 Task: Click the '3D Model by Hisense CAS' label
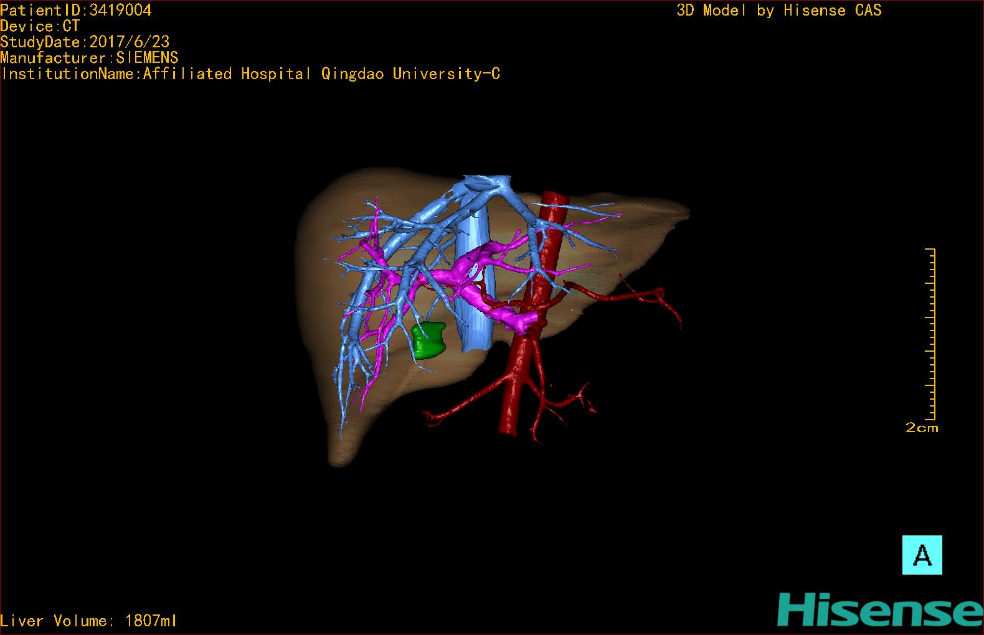[x=779, y=10]
